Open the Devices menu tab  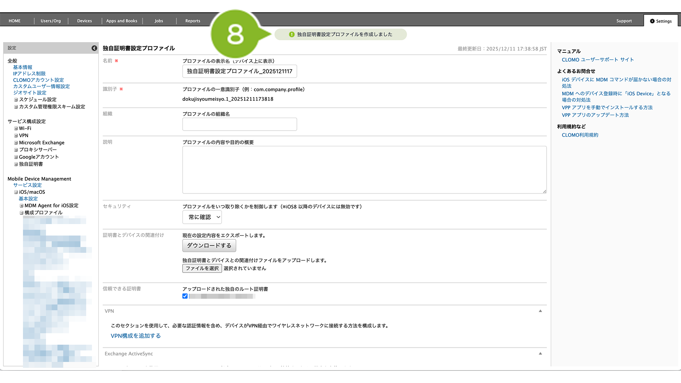pos(84,21)
